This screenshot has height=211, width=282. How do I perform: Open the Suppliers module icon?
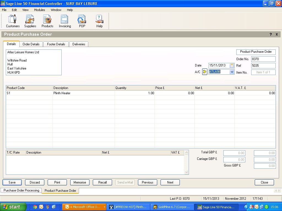(x=30, y=21)
